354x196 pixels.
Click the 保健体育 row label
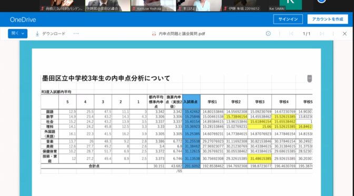[50, 151]
